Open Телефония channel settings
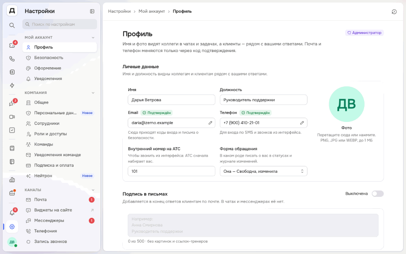406x254 pixels. pos(60,231)
